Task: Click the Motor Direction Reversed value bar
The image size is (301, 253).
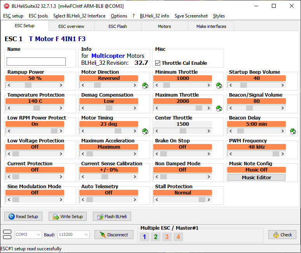Action: click(x=108, y=78)
